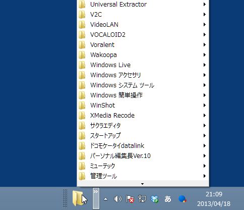This screenshot has width=244, height=210.
Task: Click the taskbar toolbar drag grip
Action: coord(65,198)
